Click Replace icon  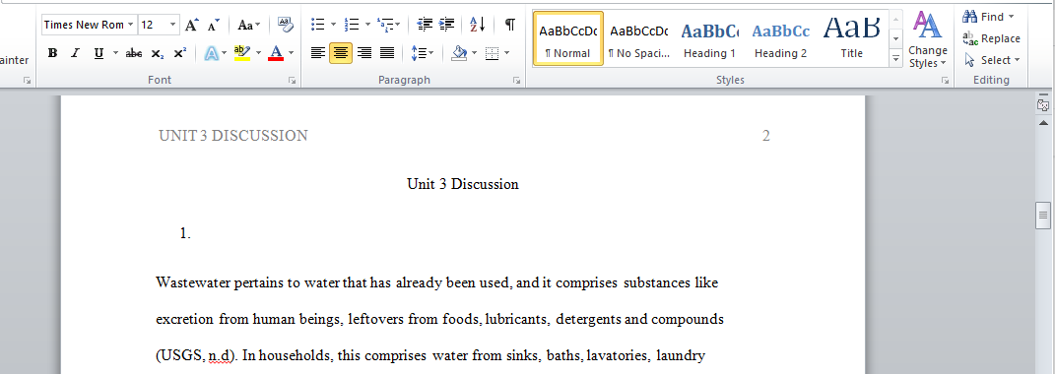click(x=969, y=37)
